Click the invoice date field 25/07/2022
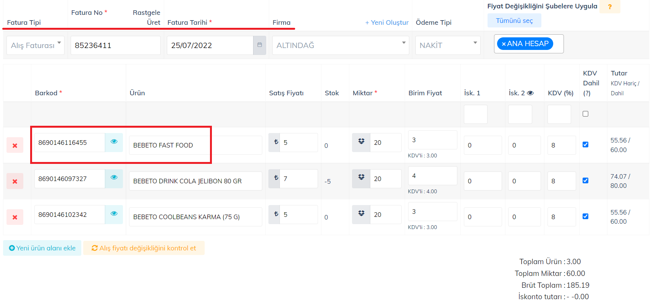 210,45
